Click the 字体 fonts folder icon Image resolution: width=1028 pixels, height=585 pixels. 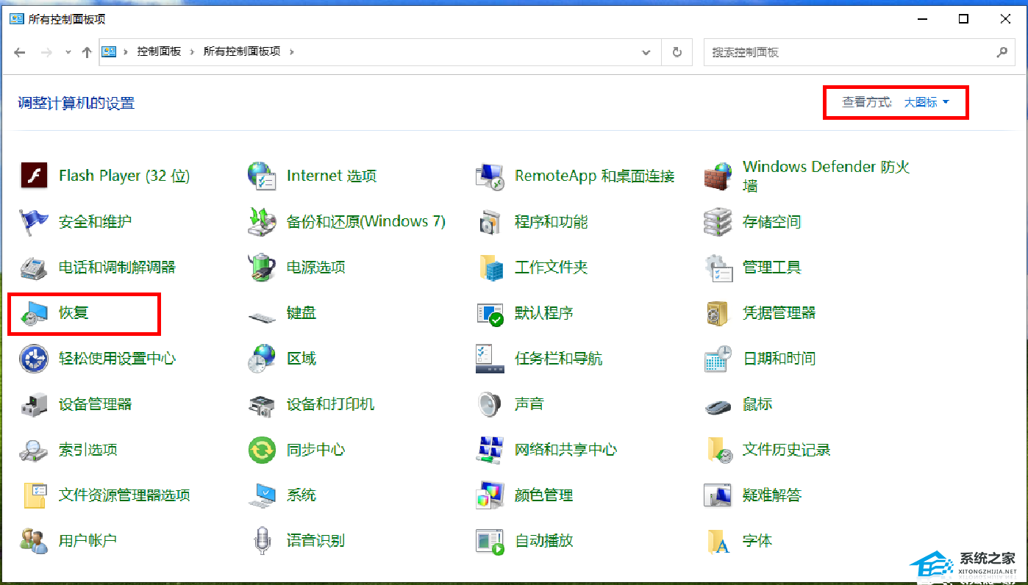tap(718, 541)
